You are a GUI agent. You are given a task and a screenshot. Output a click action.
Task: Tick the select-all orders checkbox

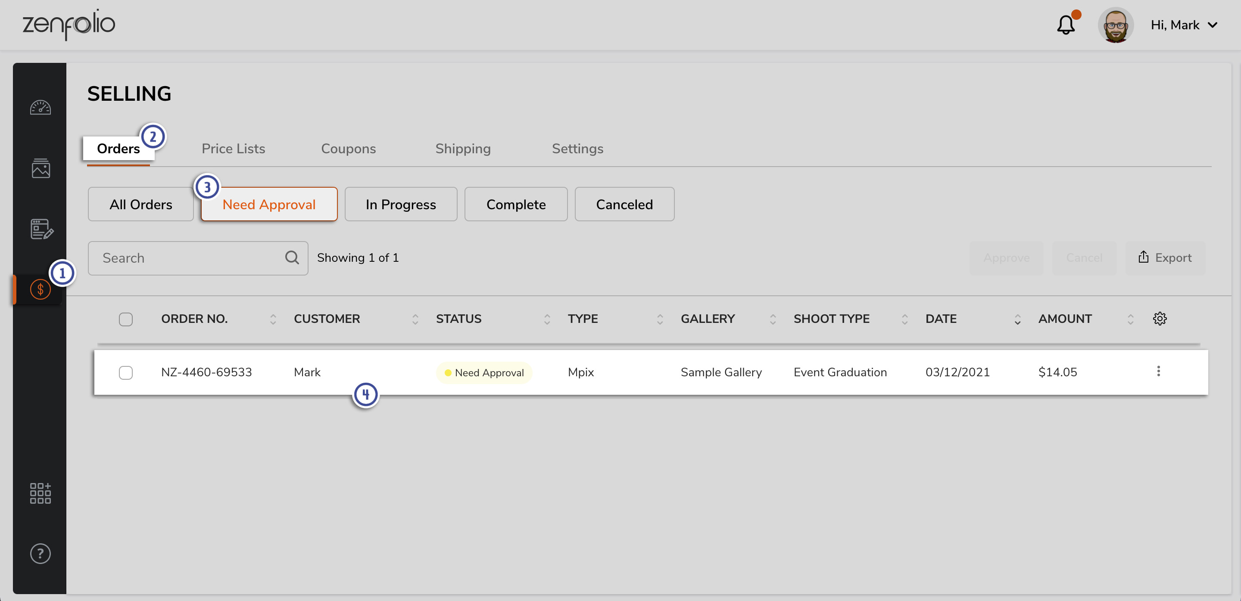tap(126, 319)
